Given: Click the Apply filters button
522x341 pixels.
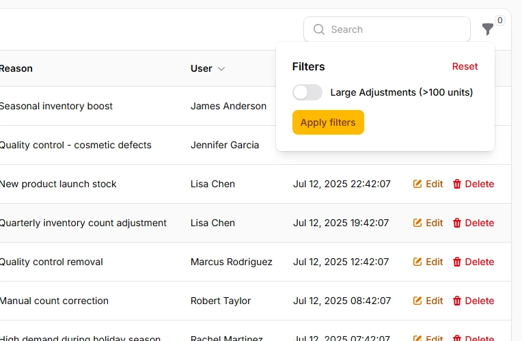Looking at the screenshot, I should coord(328,122).
